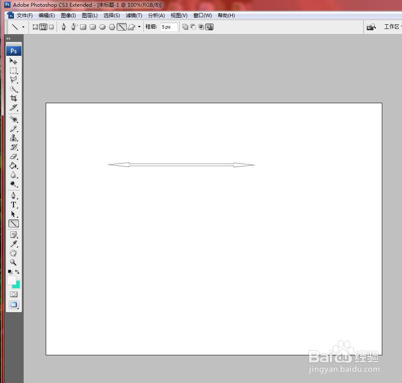This screenshot has width=402, height=383.
Task: Select the Rectangular Marquee tool
Action: pyautogui.click(x=13, y=70)
